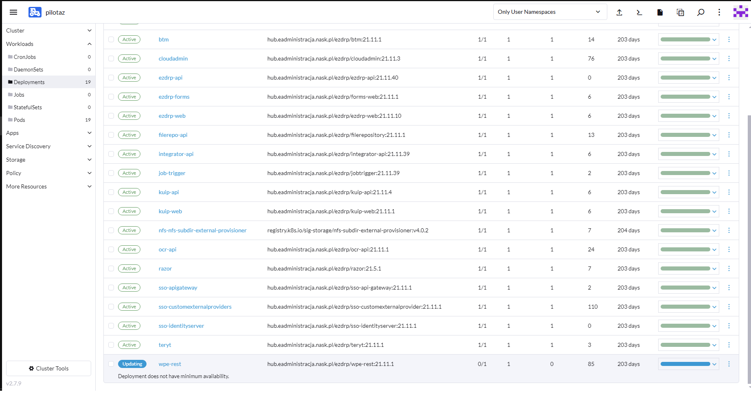Viewport: 751px width, 396px height.
Task: Click the copy KubeConfig to clipboard icon
Action: click(x=680, y=12)
